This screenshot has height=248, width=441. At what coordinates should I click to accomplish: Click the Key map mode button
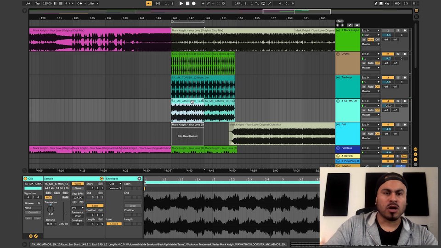pos(387,3)
